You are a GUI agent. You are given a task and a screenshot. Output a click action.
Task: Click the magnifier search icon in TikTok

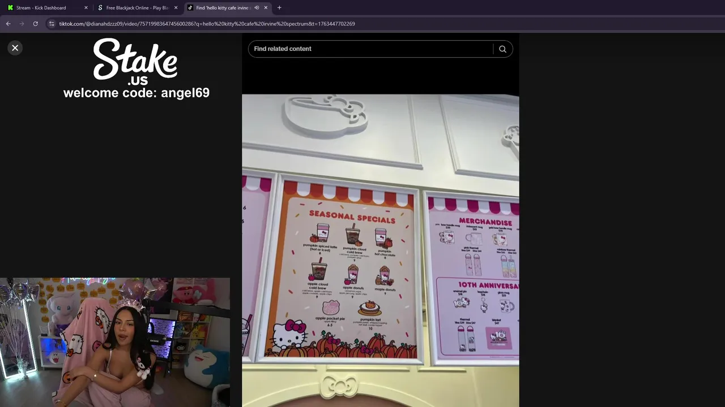click(502, 49)
